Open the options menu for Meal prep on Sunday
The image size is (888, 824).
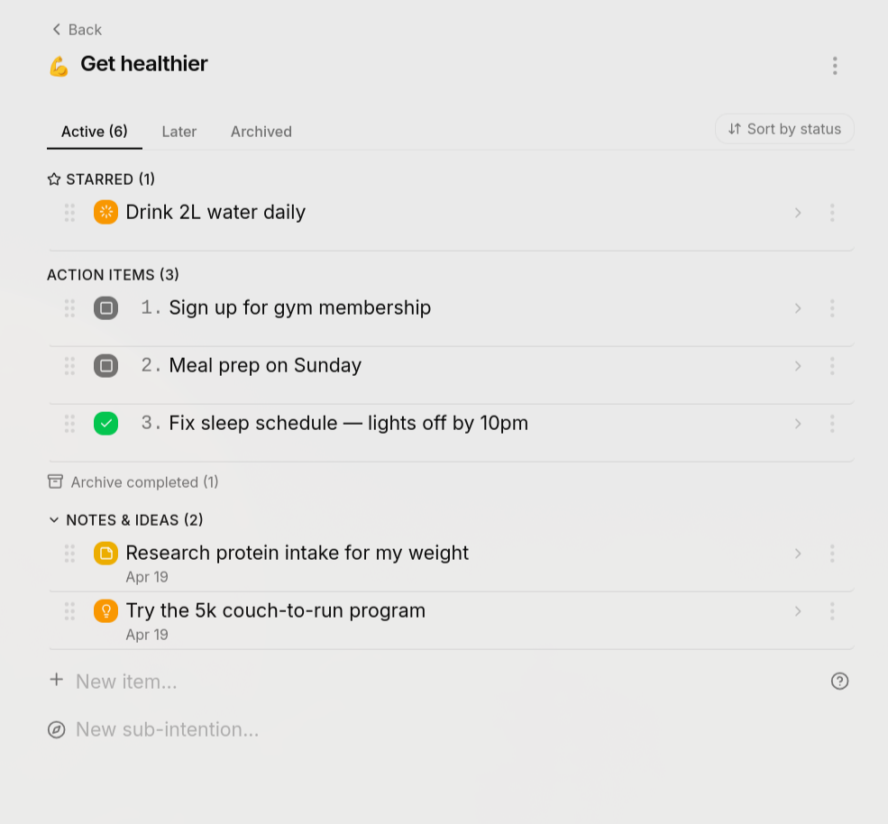coord(832,366)
